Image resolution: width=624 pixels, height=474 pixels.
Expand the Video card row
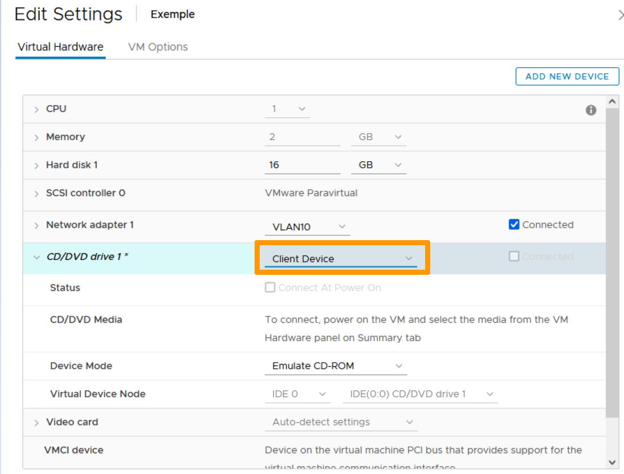36,422
